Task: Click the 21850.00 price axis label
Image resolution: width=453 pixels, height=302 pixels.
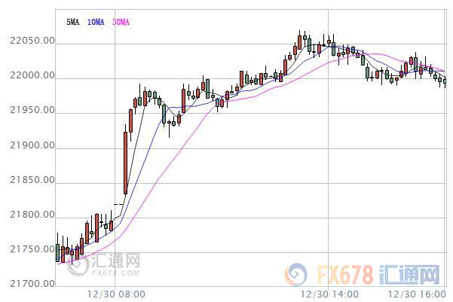Action: [32, 180]
